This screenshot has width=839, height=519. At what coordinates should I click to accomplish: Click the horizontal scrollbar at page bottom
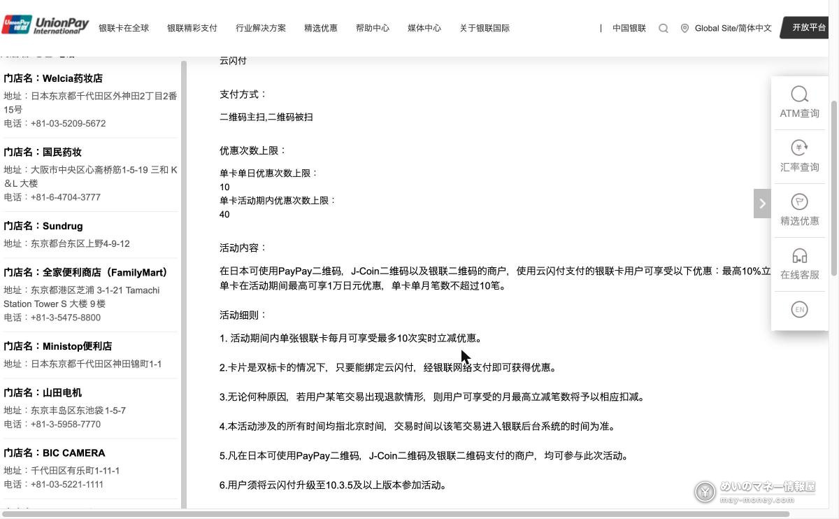pyautogui.click(x=395, y=514)
